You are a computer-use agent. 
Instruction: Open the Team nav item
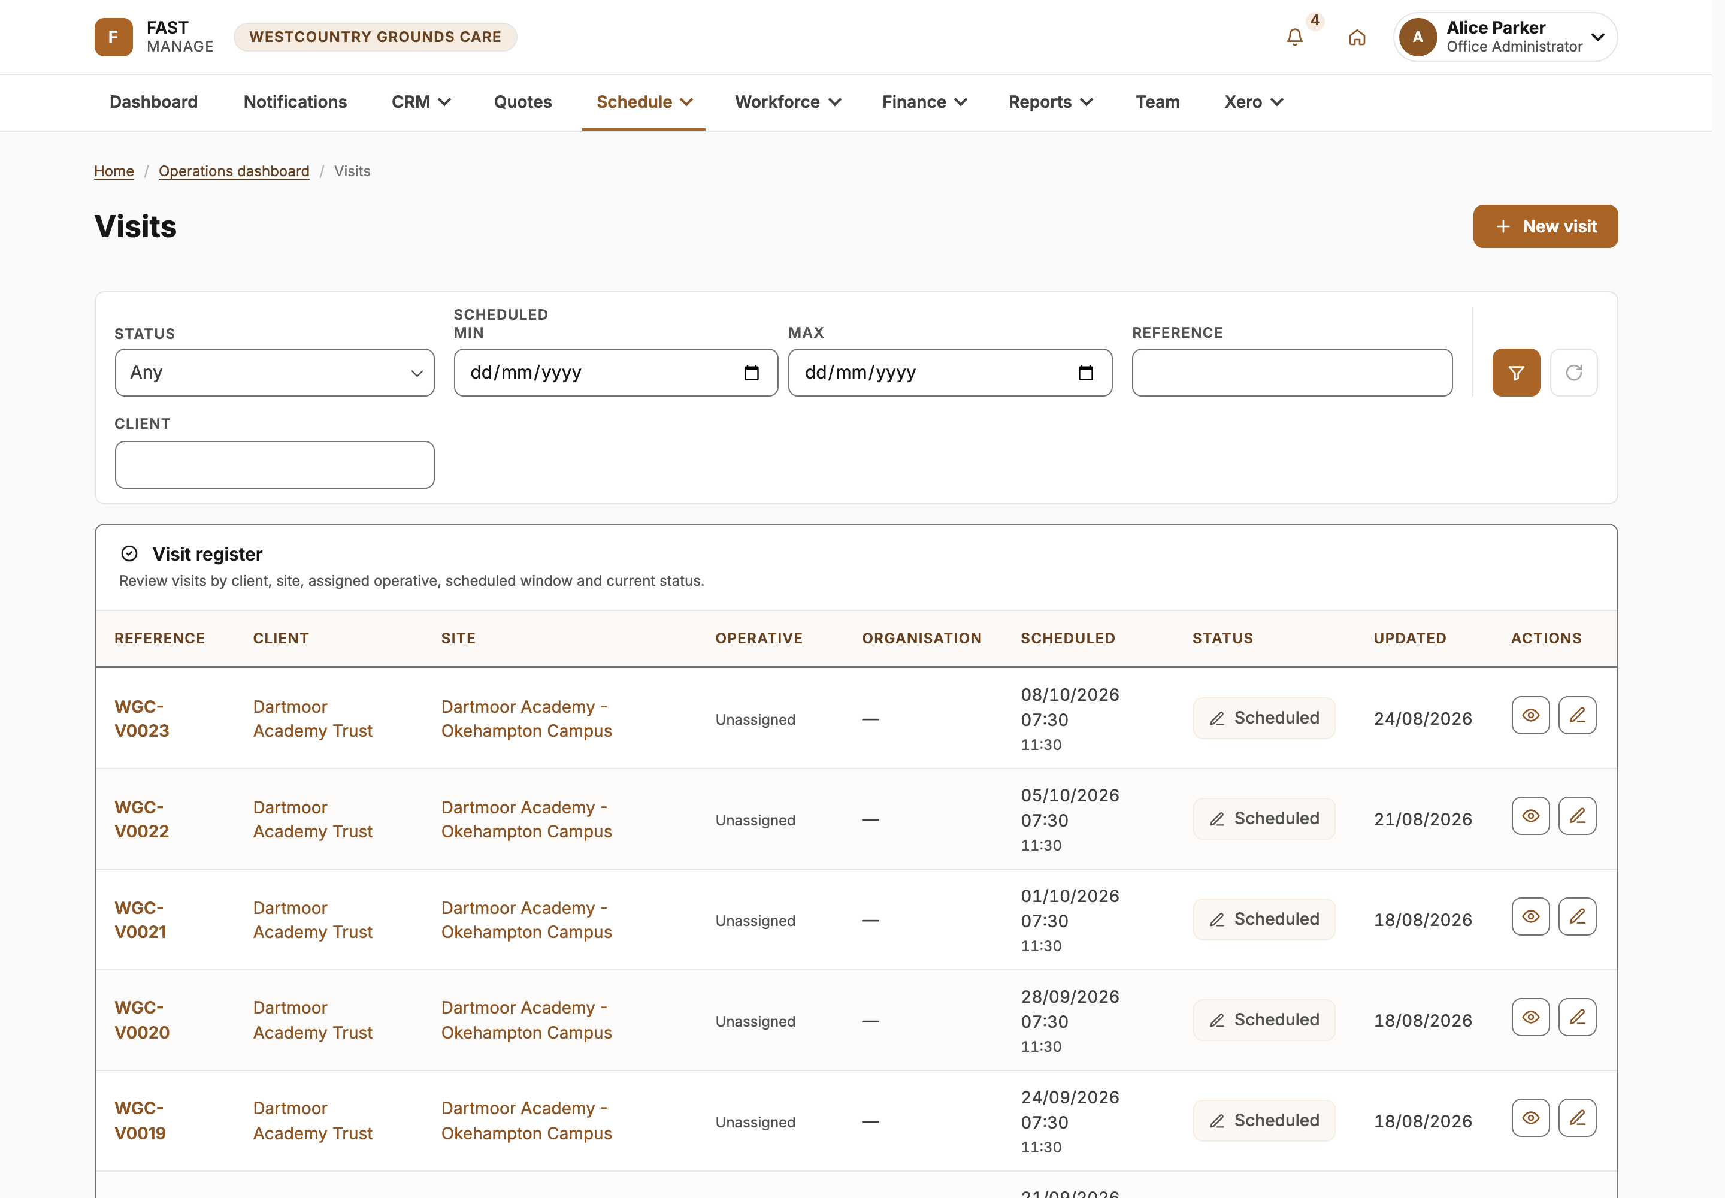[1158, 102]
